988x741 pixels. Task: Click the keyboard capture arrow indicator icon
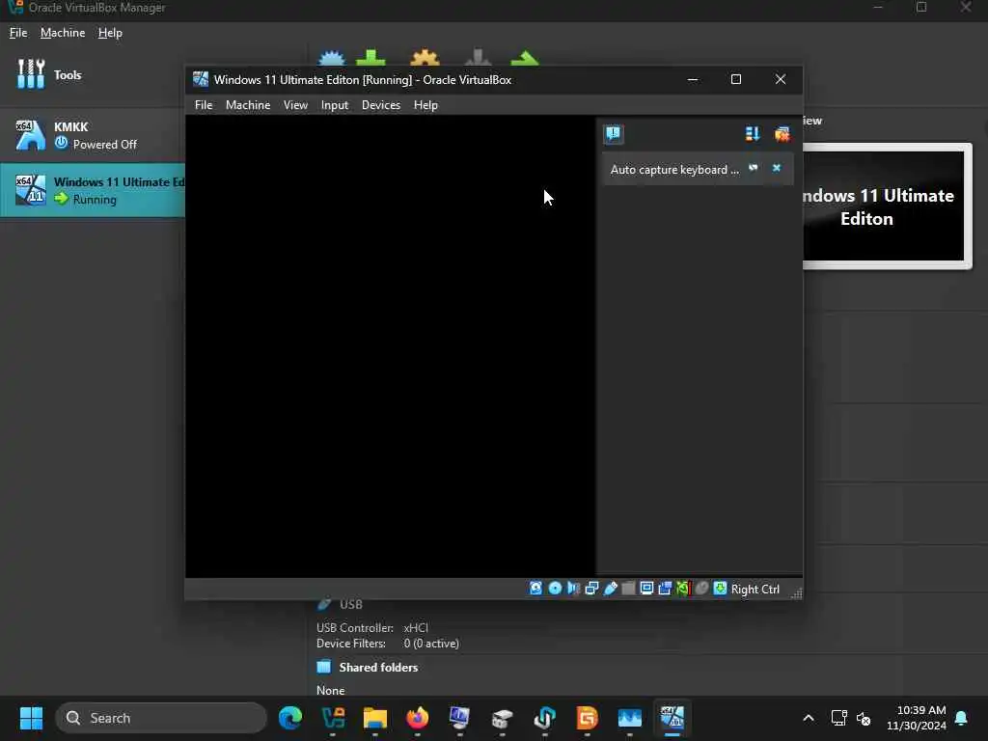pos(720,589)
